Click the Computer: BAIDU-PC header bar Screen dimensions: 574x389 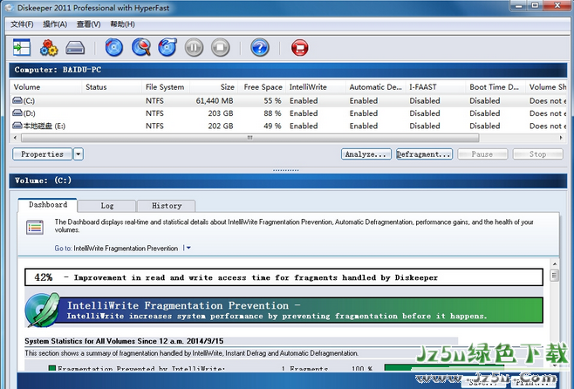(288, 70)
